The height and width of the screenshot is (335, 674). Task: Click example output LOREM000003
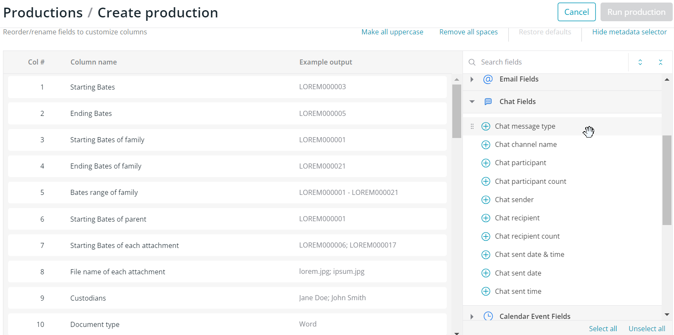click(322, 87)
